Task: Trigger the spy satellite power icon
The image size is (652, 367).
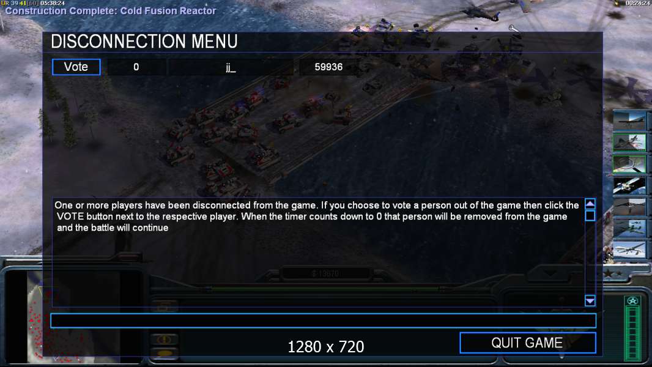Action: pos(629,185)
